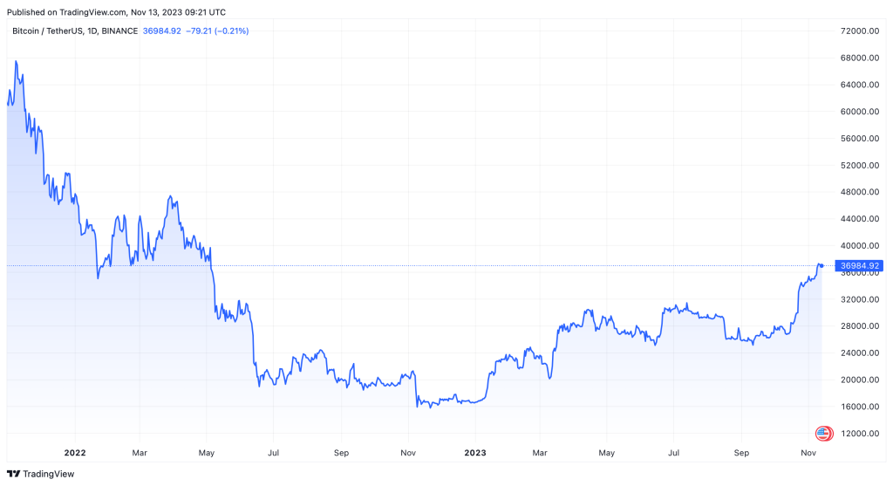Click the 2022 label on the time axis
Screen dimensions: 893x486
74,453
